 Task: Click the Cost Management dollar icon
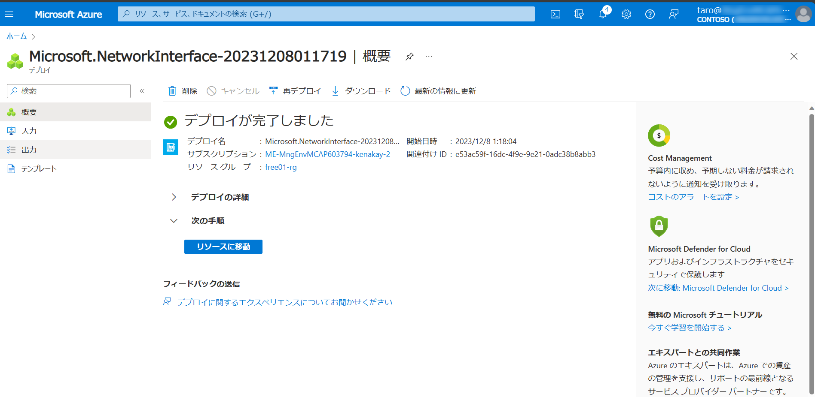659,135
